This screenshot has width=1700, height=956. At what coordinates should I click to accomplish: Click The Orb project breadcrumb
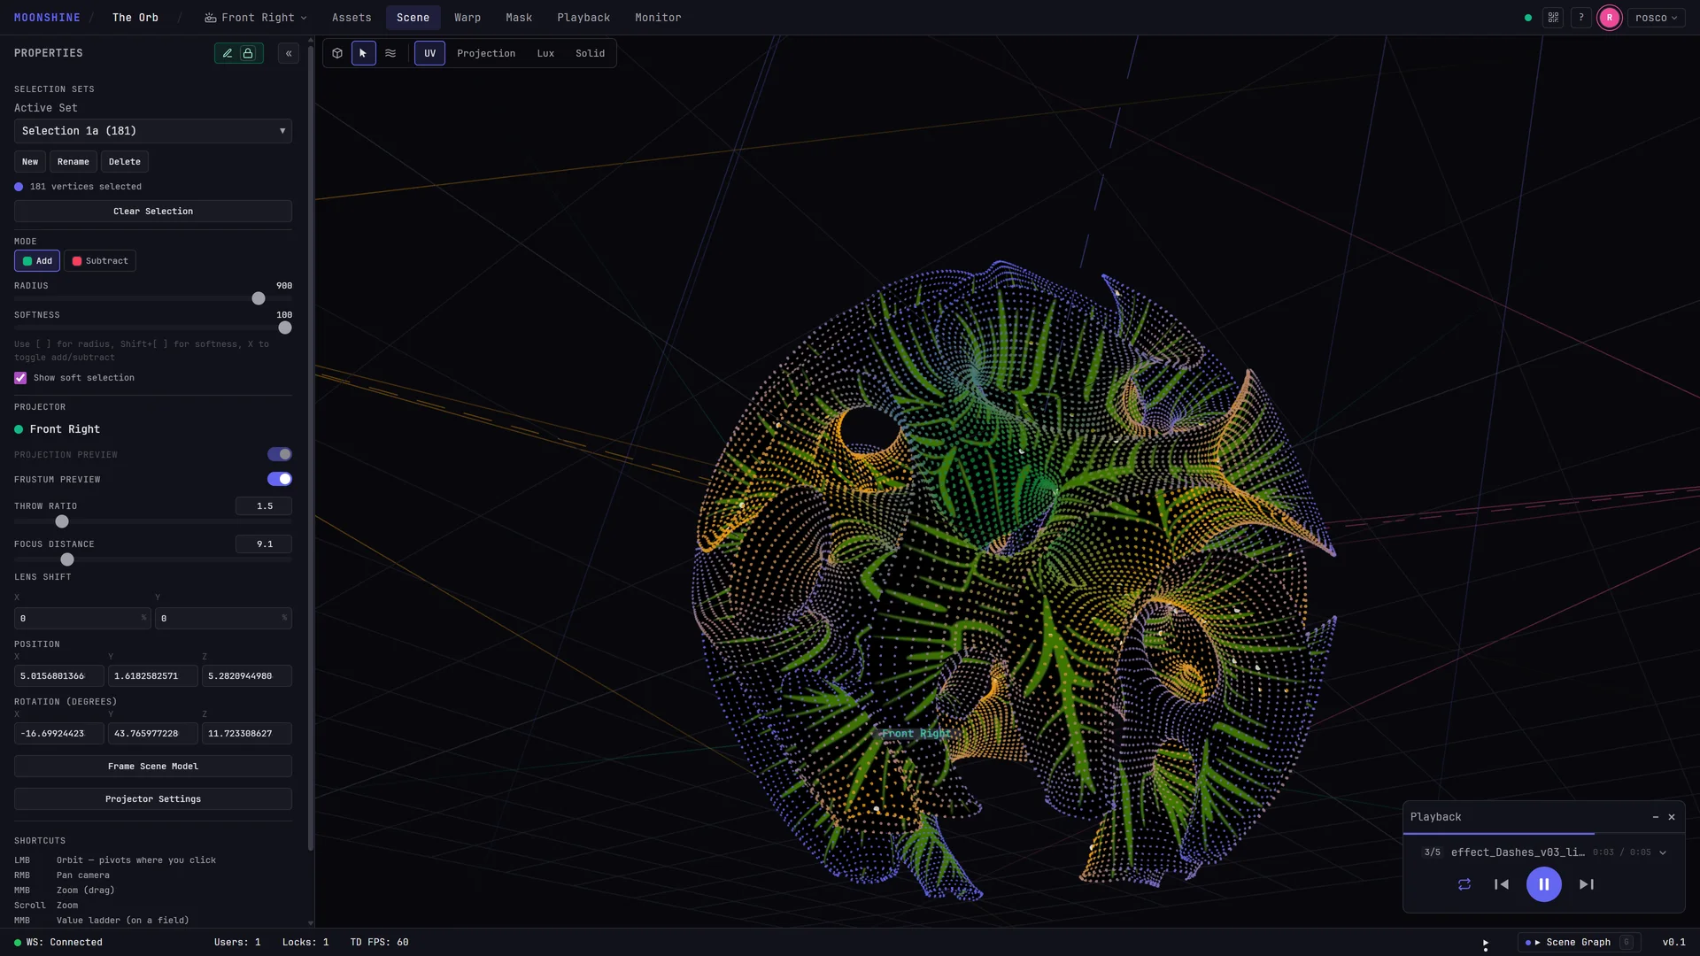coord(135,18)
